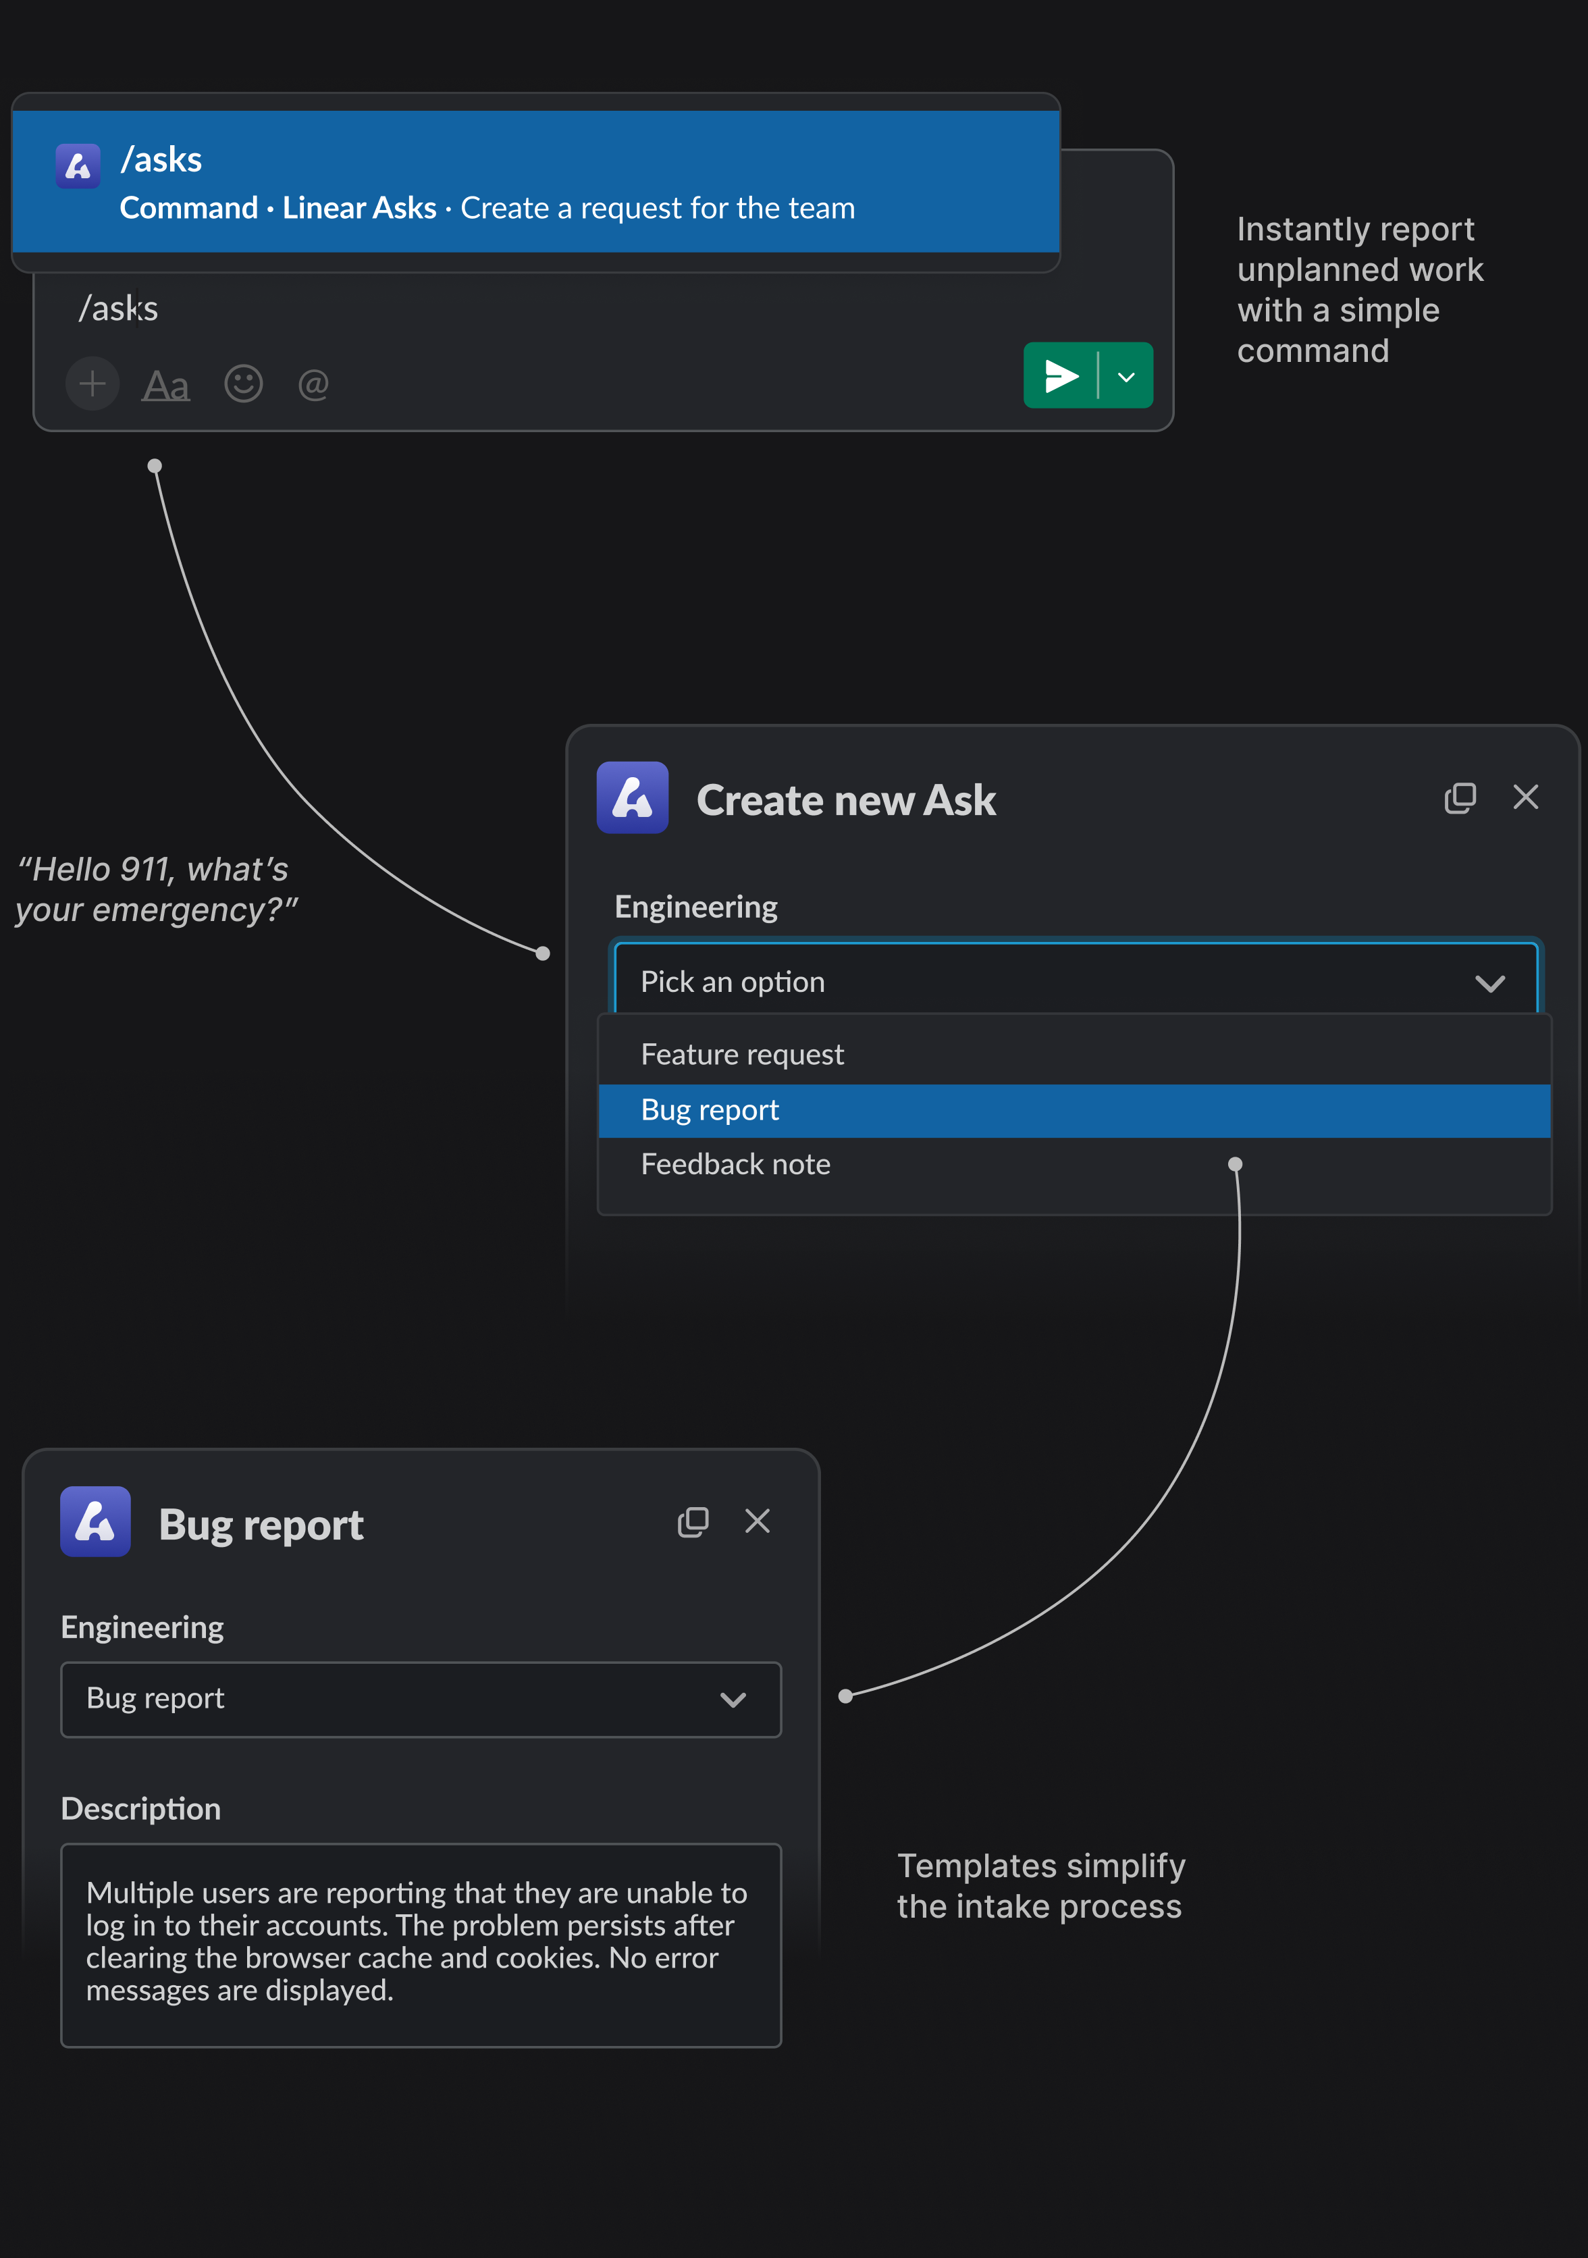The height and width of the screenshot is (2258, 1588).
Task: Click the Bug report dialog heading
Action: (x=261, y=1524)
